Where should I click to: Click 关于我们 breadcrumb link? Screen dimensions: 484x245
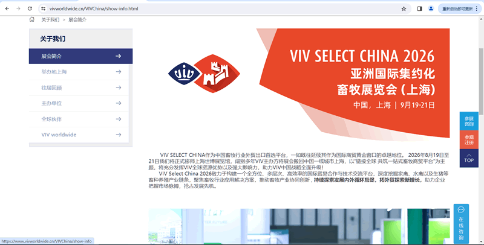tap(50, 20)
